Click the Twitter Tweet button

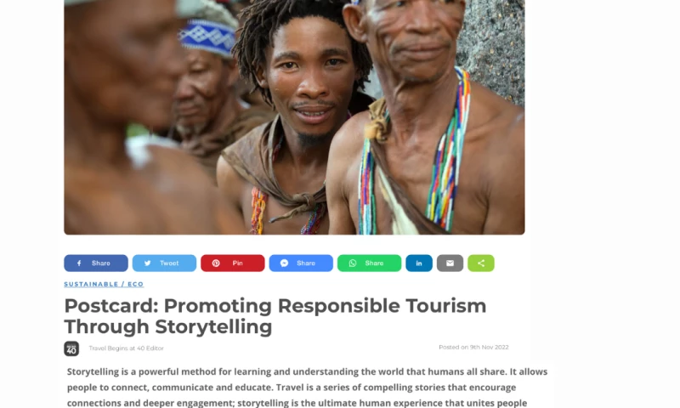164,263
